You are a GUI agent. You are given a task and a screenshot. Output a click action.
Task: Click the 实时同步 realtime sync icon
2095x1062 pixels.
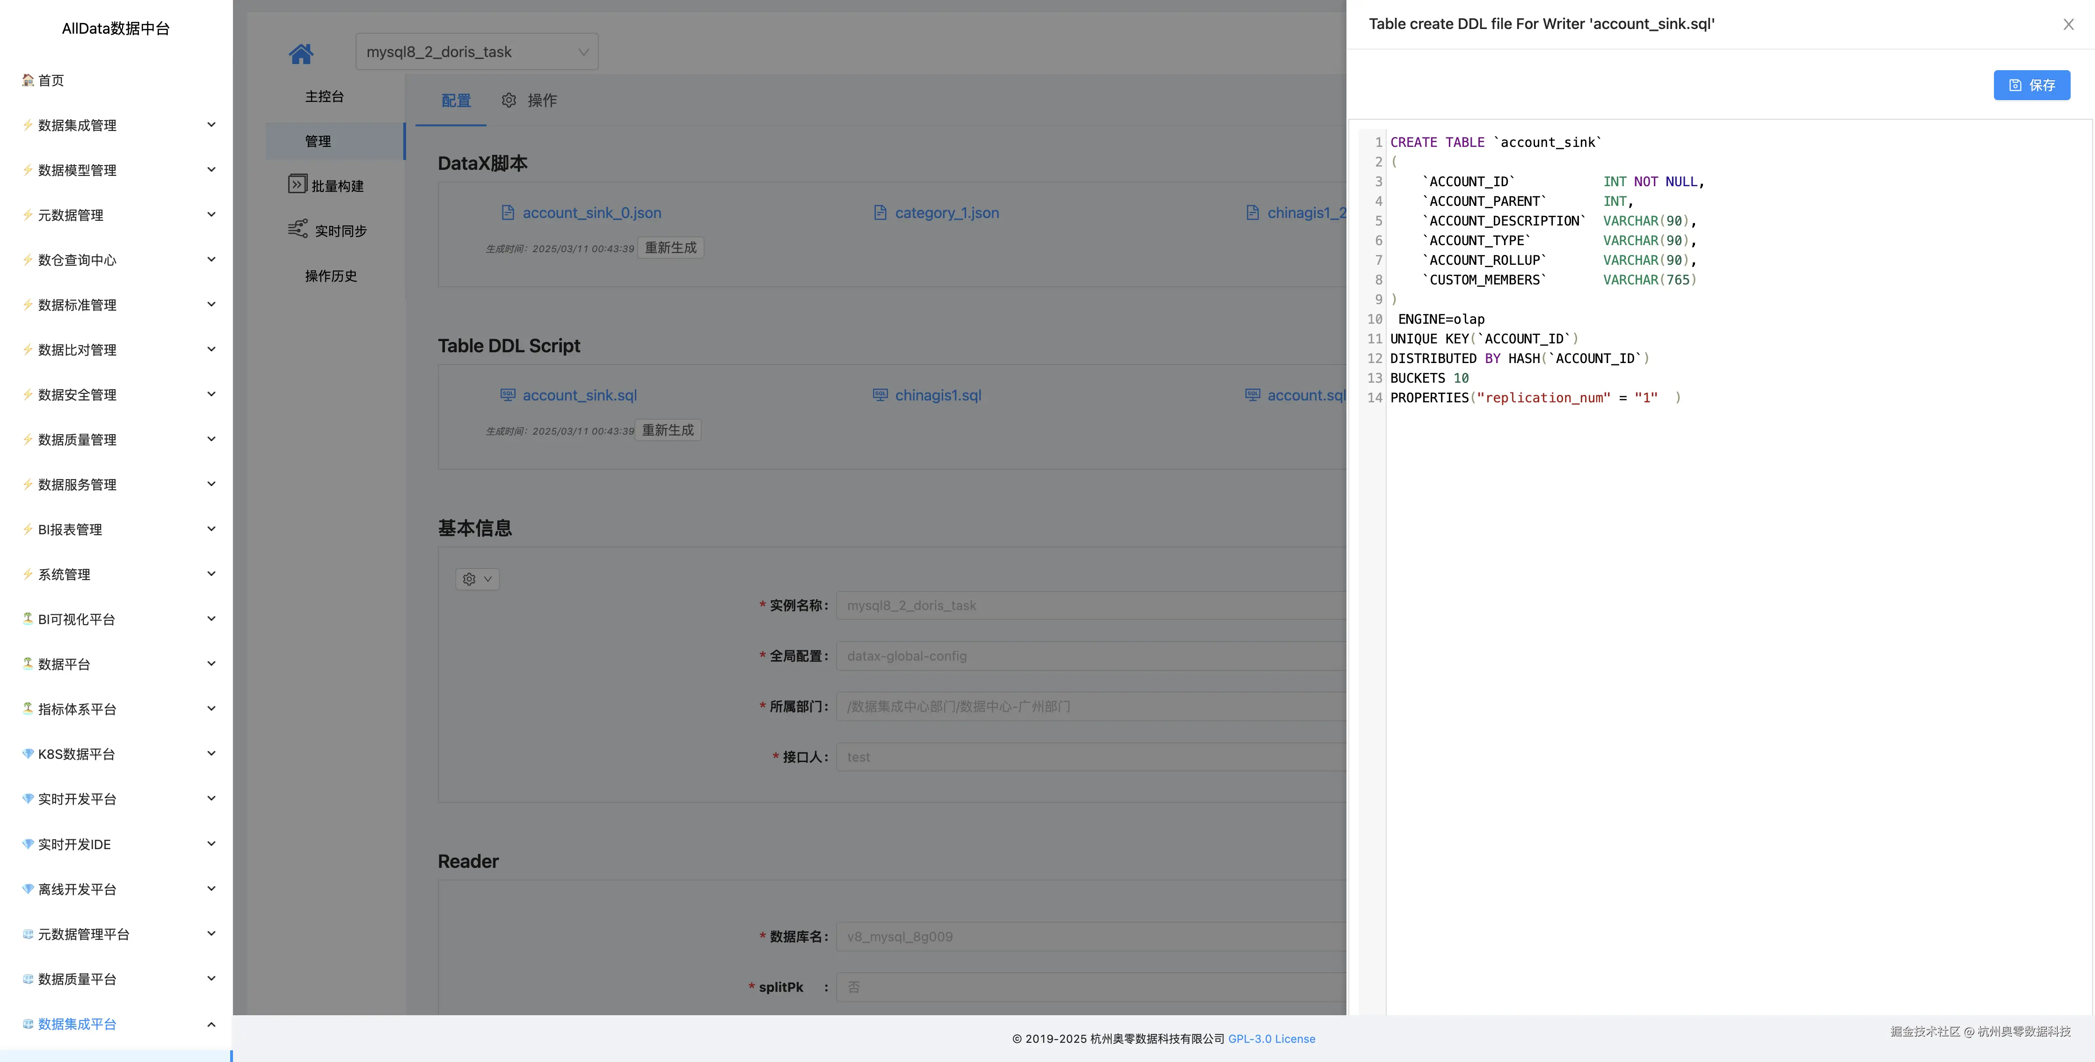[x=298, y=228]
